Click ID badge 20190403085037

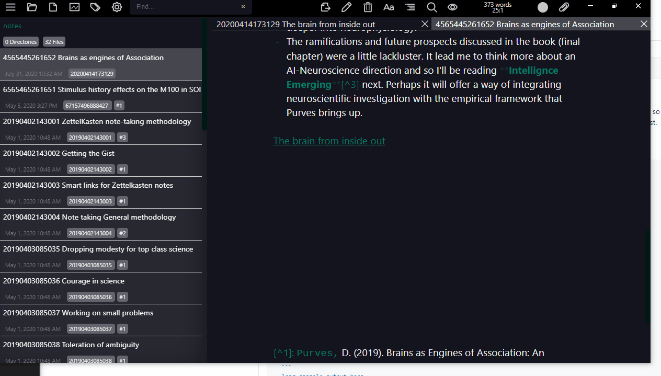(x=90, y=329)
